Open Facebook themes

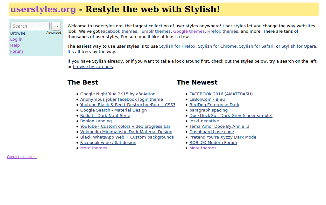click(119, 31)
